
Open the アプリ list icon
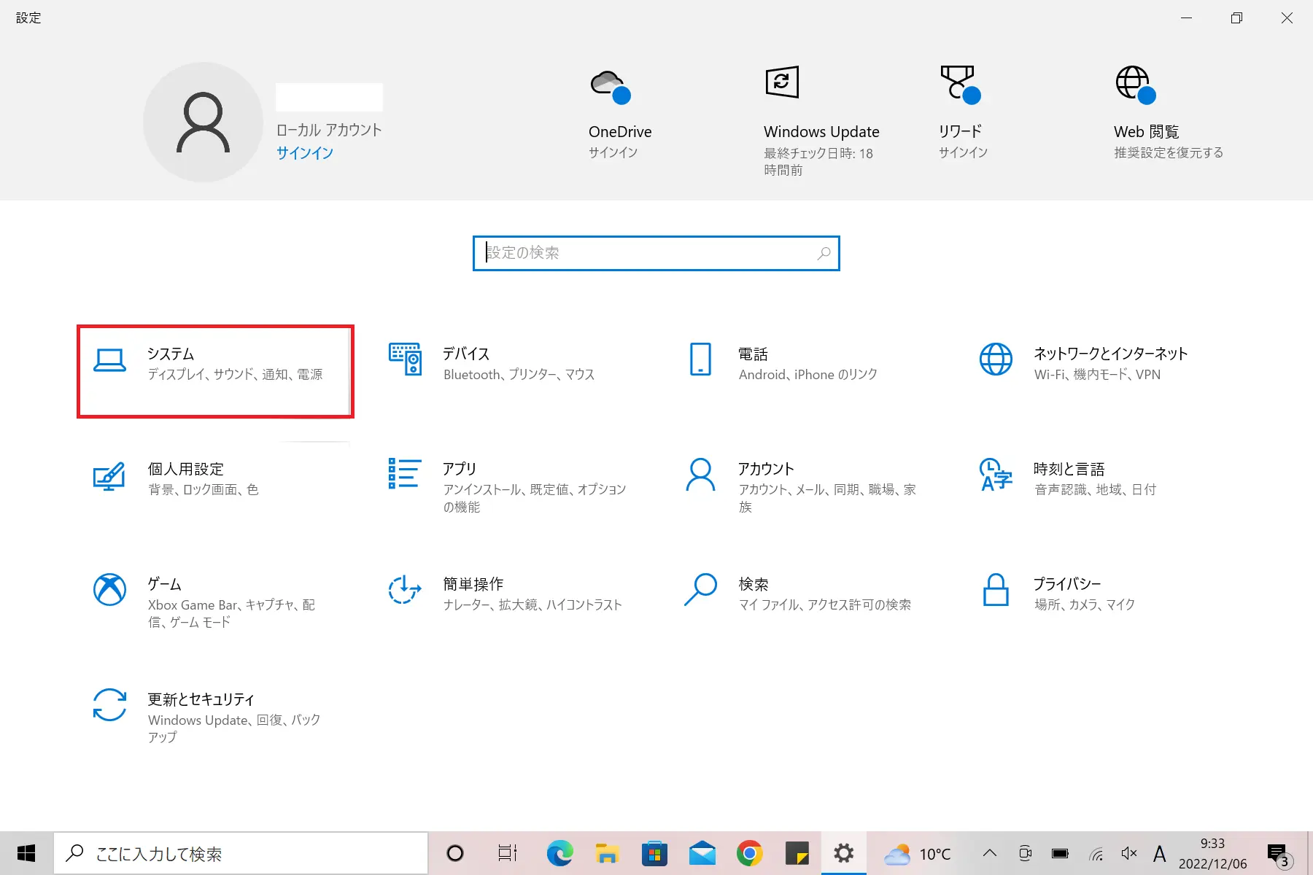click(405, 473)
